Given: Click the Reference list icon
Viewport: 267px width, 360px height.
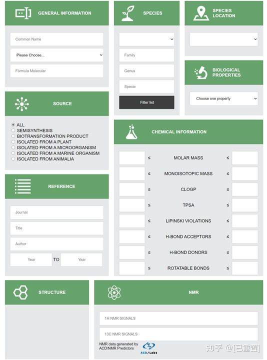Looking at the screenshot, I should [22, 186].
